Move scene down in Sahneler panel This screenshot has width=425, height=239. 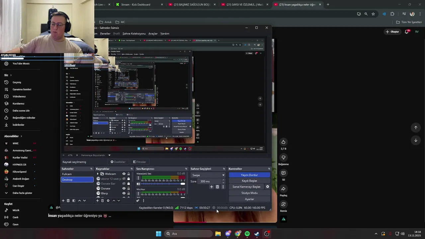tap(84, 200)
